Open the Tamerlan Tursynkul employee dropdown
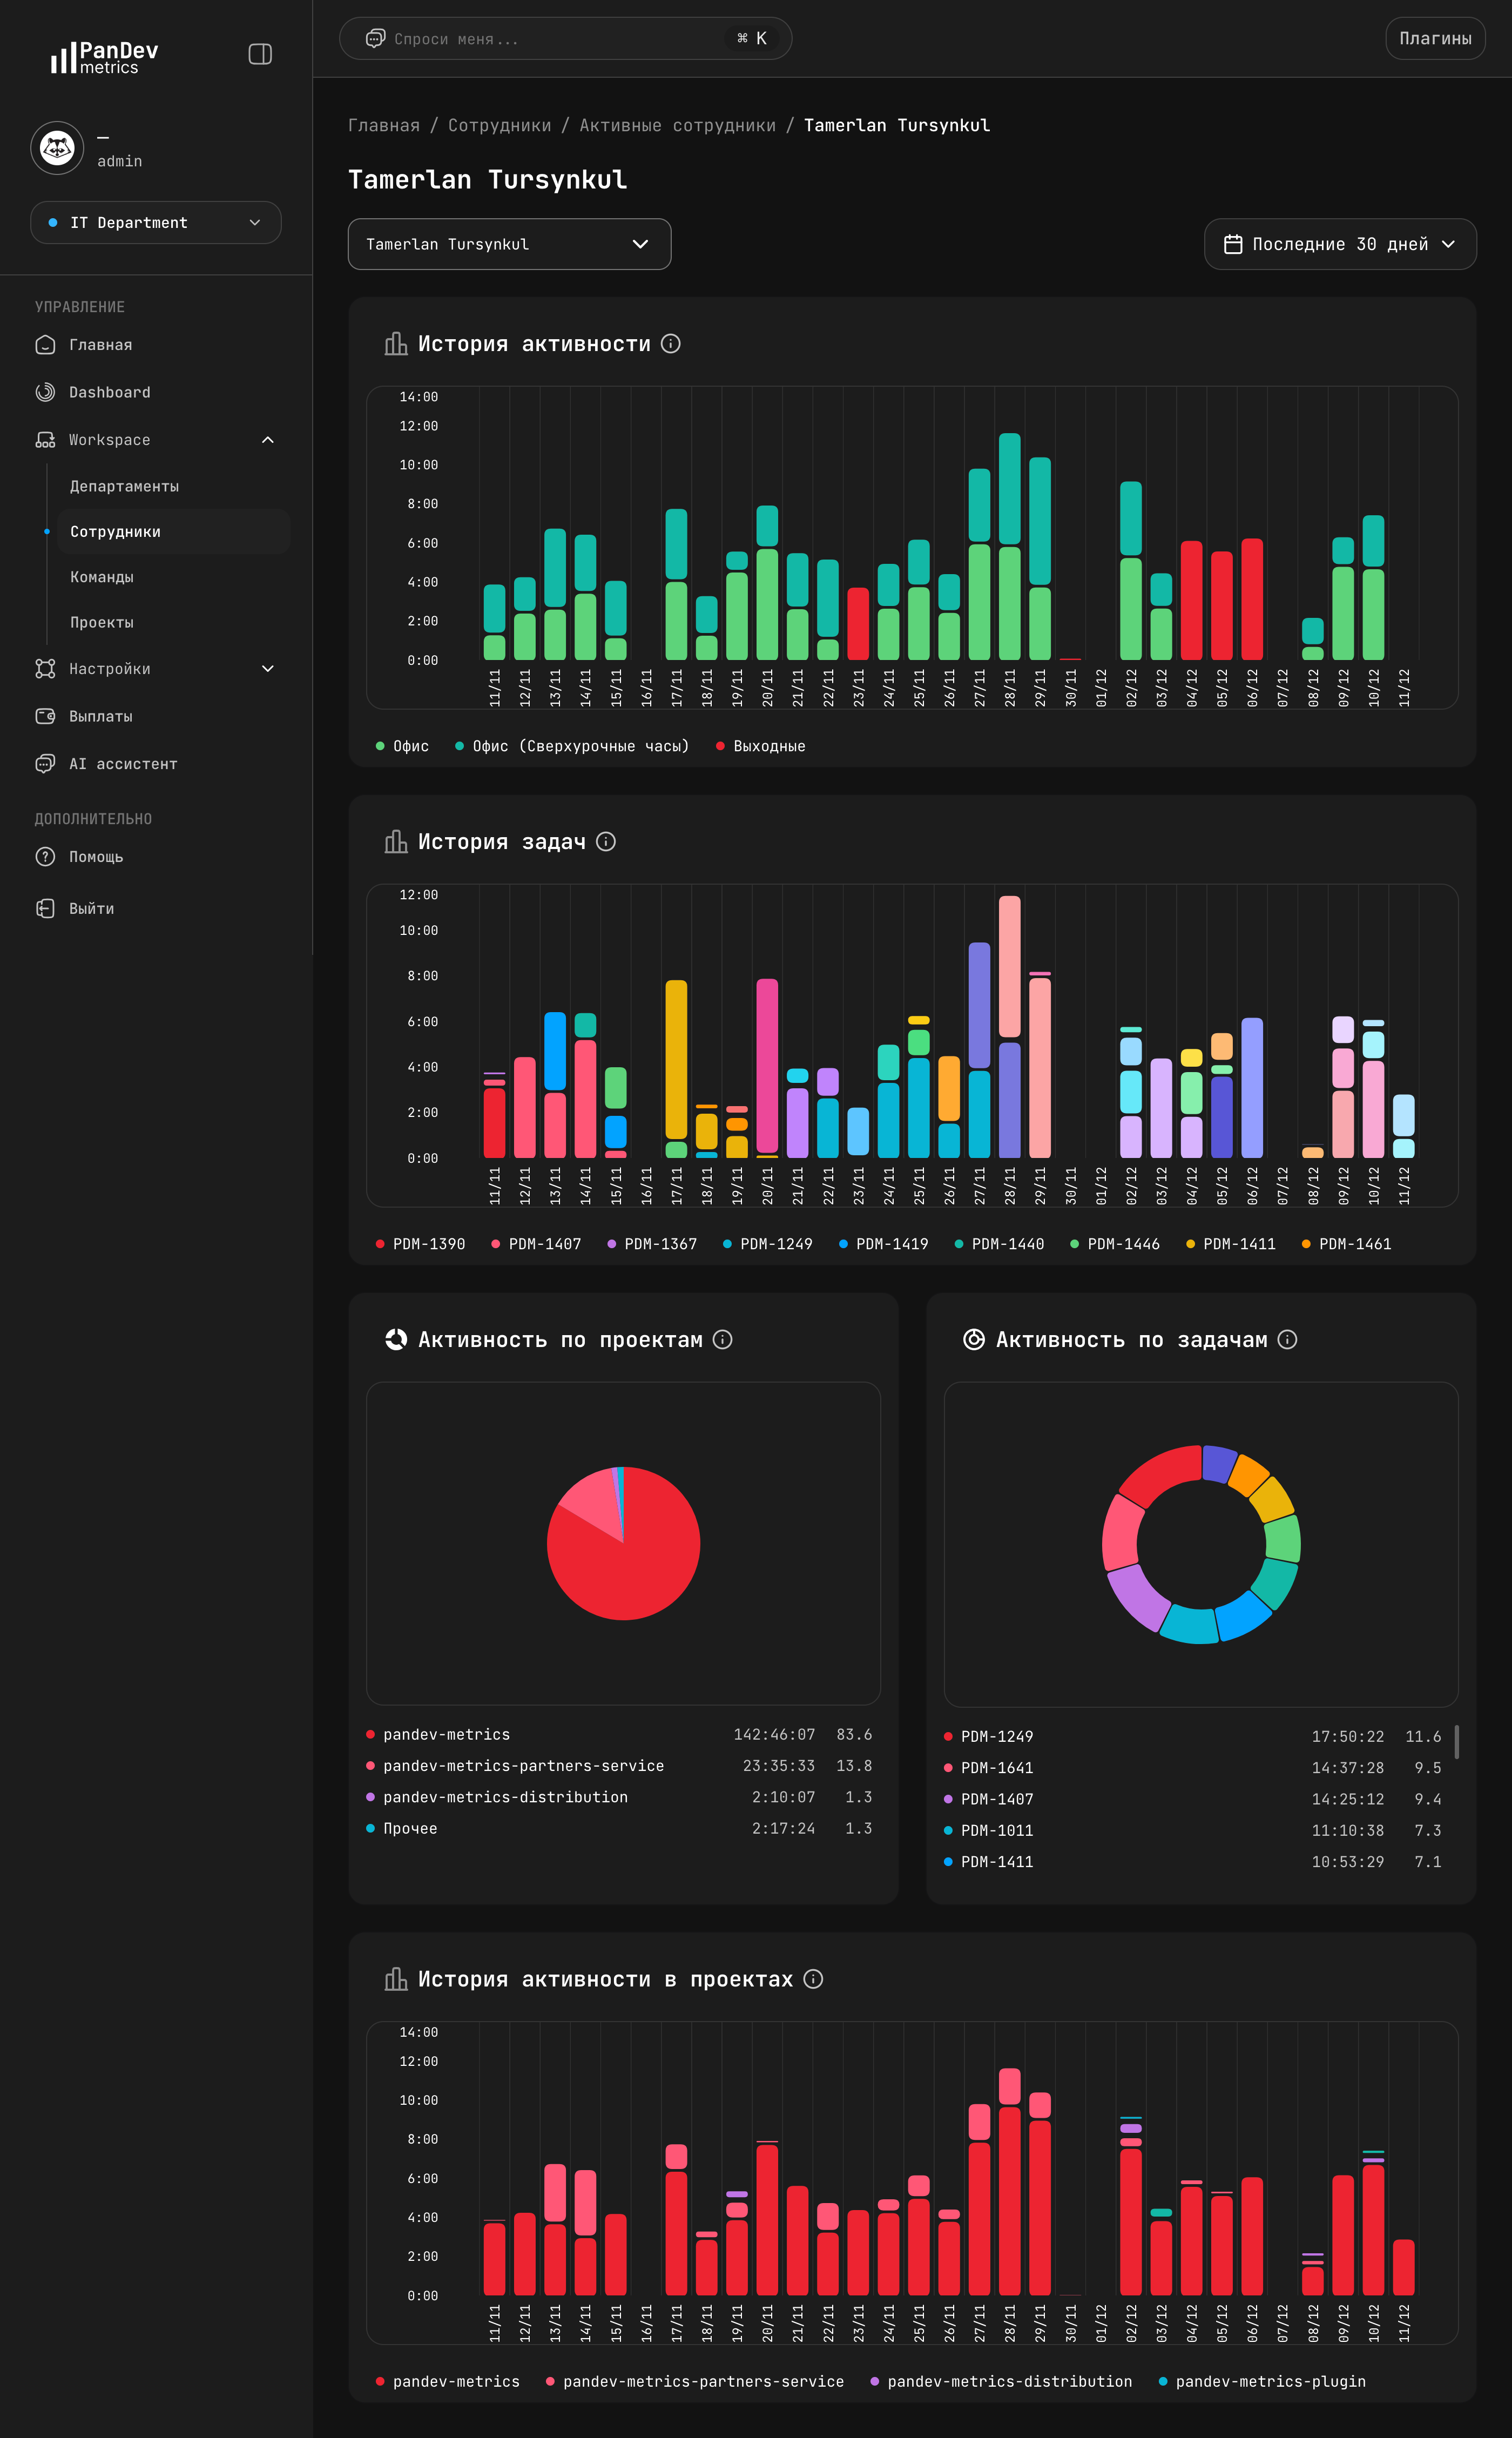Image resolution: width=1512 pixels, height=2438 pixels. (509, 244)
